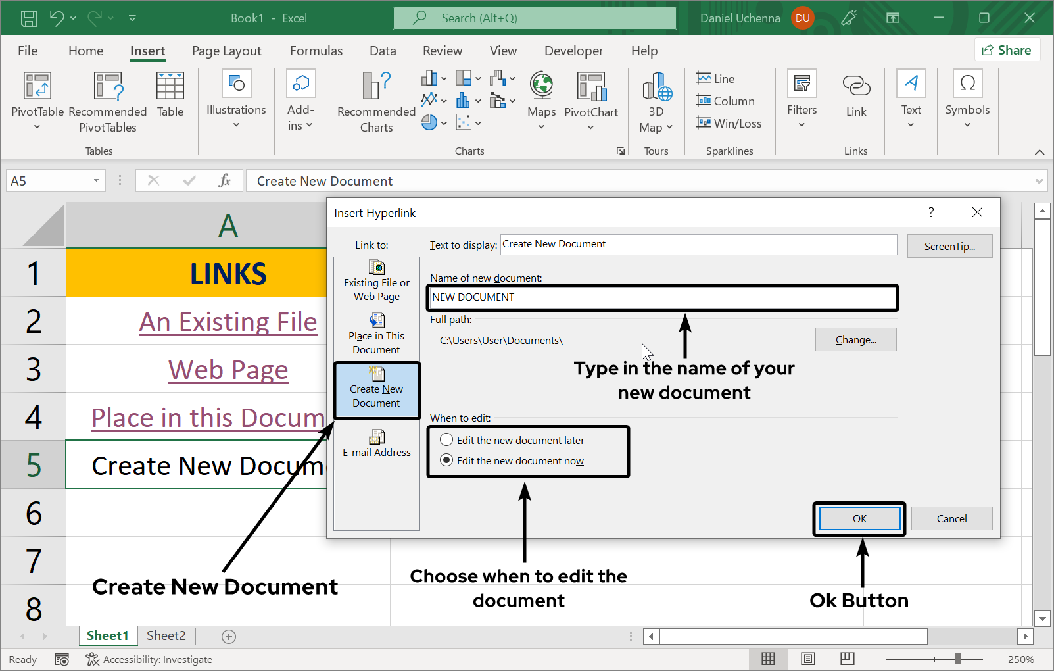Insert a Win/Loss sparkline
The width and height of the screenshot is (1054, 671).
click(x=729, y=123)
